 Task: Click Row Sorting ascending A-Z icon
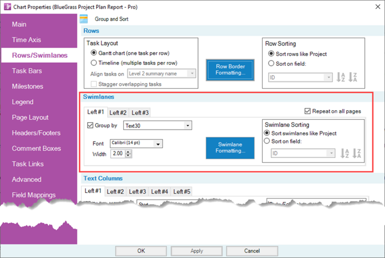pos(341,77)
